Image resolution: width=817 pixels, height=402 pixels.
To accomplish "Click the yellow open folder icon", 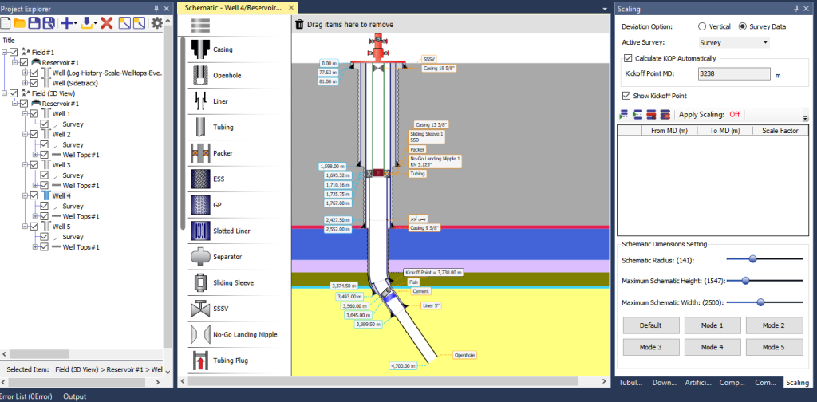I will point(20,23).
